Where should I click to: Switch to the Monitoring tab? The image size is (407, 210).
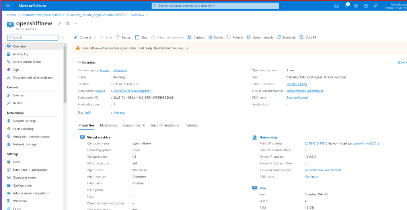(108, 125)
